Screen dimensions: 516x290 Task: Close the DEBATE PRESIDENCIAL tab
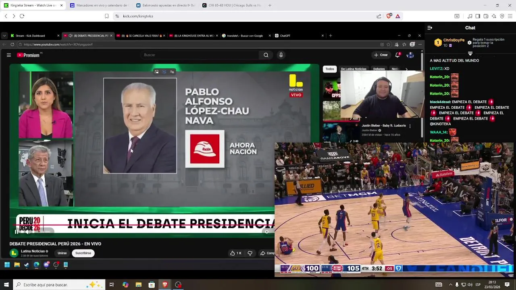111,36
